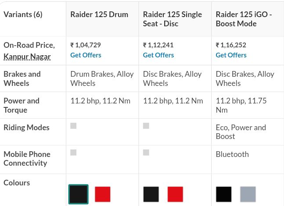Choose red swatch under Single Seat - Disc
284x206 pixels.
click(175, 194)
